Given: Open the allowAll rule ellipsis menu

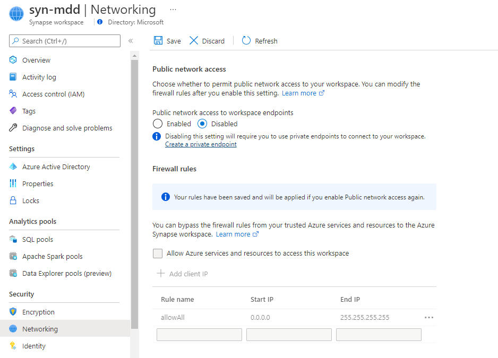Looking at the screenshot, I should [x=429, y=317].
